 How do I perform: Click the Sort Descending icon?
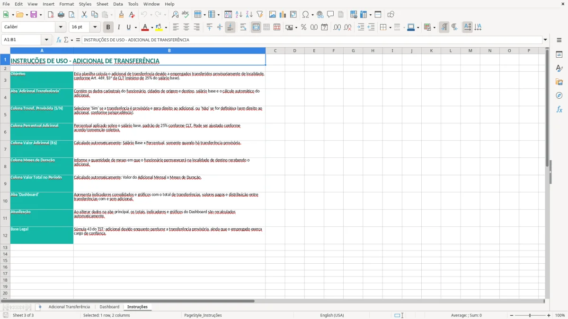coord(249,15)
